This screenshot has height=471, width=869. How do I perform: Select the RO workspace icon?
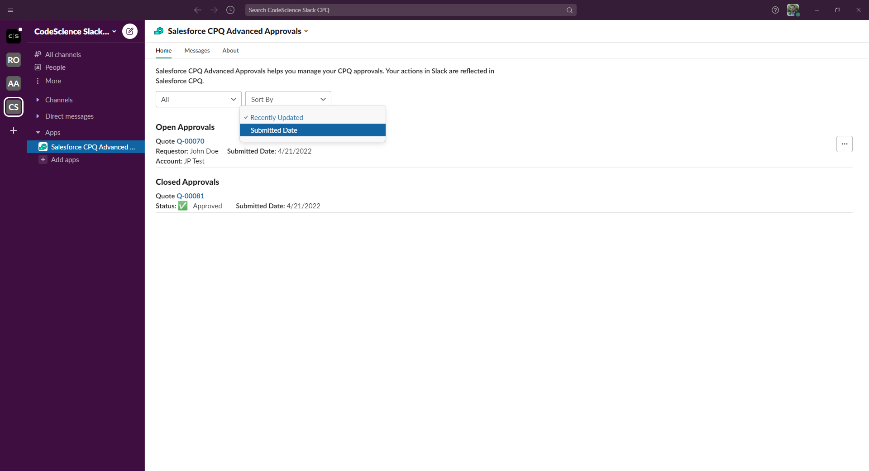[x=14, y=59]
